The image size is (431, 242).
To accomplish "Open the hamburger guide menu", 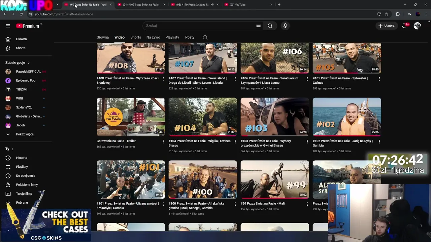I will (8, 26).
